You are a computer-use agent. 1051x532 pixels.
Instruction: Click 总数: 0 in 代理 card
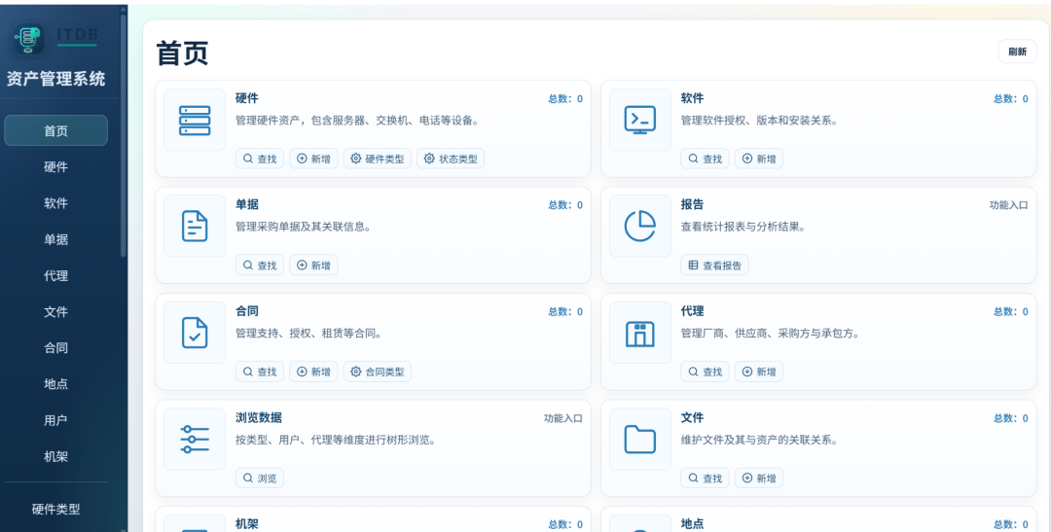1011,311
